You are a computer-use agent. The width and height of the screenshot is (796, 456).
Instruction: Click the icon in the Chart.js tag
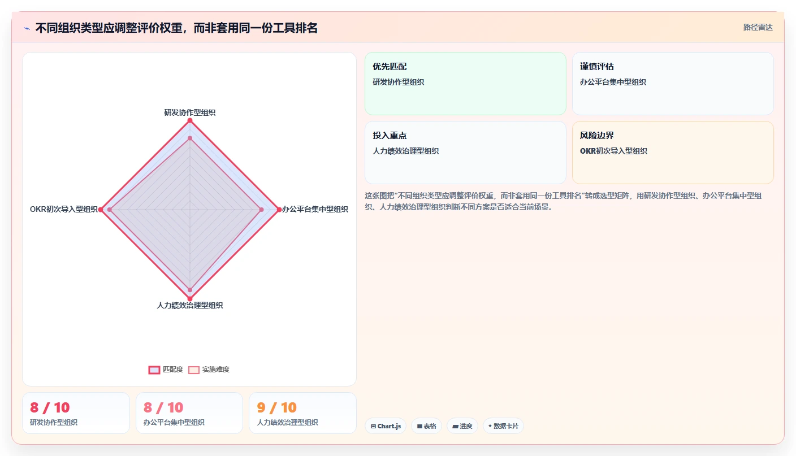click(373, 426)
